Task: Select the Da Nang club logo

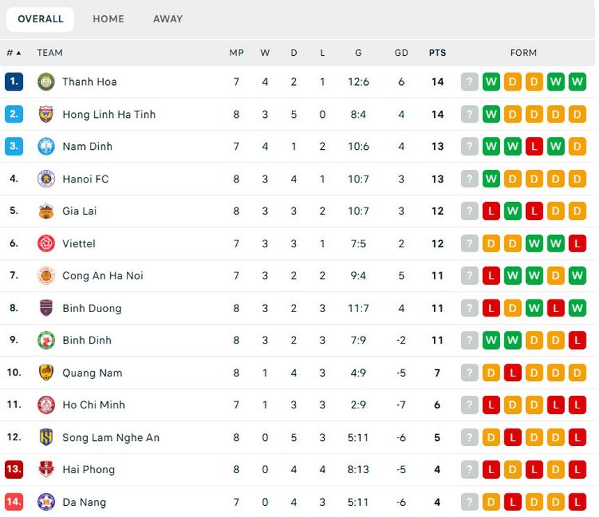Action: click(x=45, y=502)
